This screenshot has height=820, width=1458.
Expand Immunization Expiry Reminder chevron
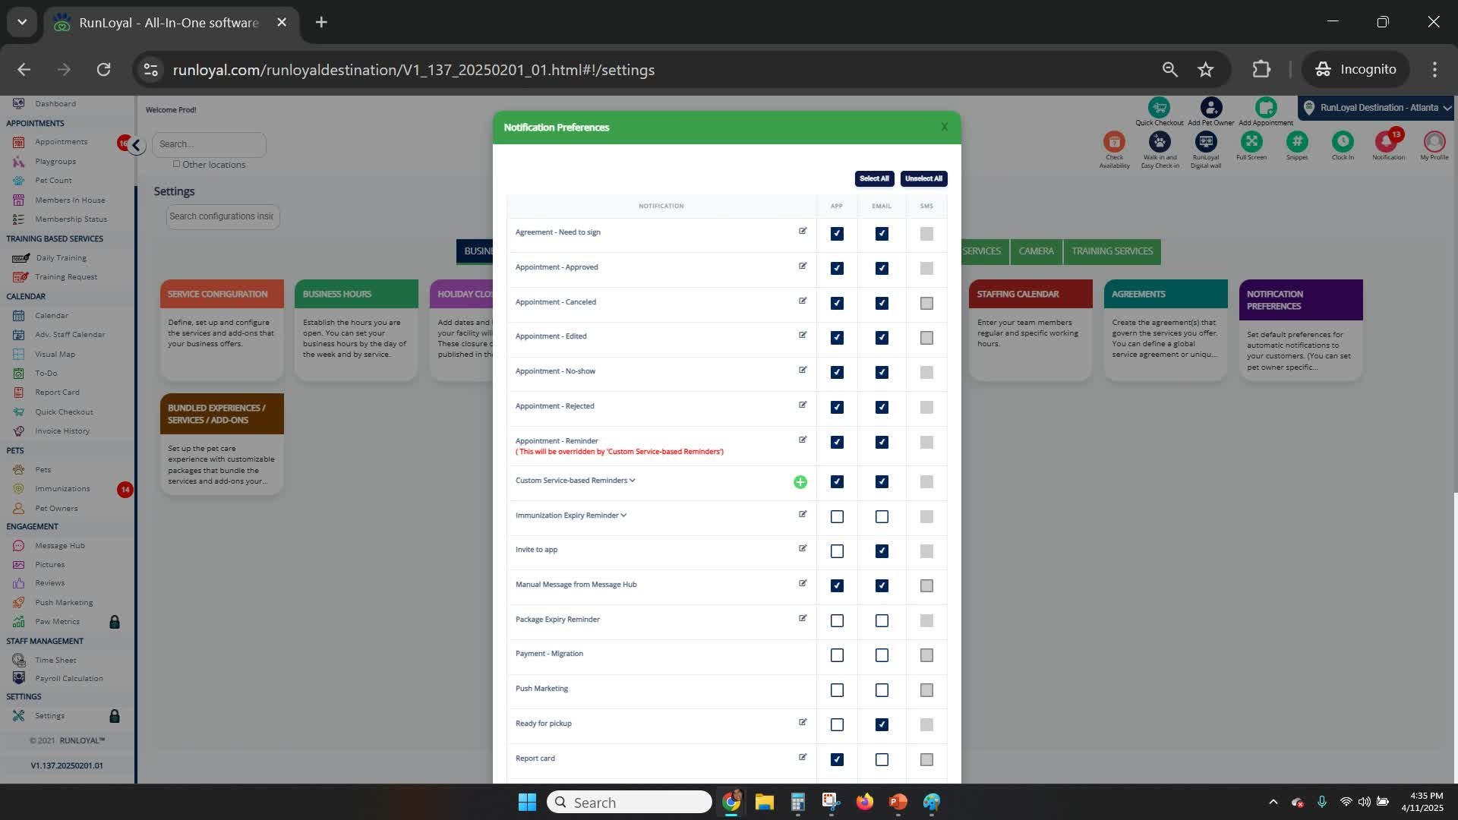coord(623,516)
